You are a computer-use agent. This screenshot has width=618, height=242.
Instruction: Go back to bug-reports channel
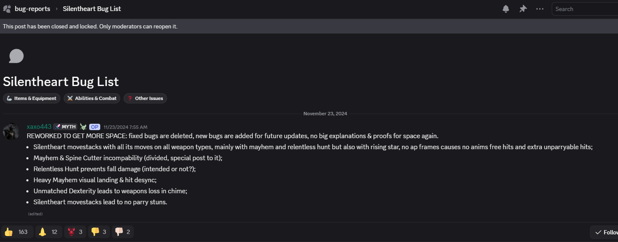tap(32, 9)
